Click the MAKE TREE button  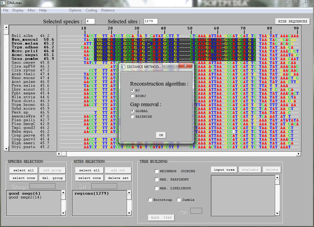[x=161, y=218]
